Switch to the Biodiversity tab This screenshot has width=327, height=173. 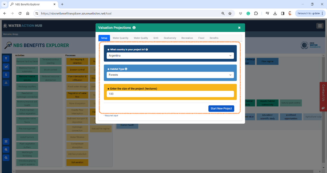(170, 38)
